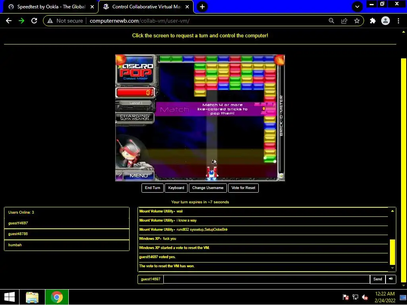Viewport: 407px width, 305px height.
Task: Click the yellow chat scrollbar thumb
Action: pos(392,252)
